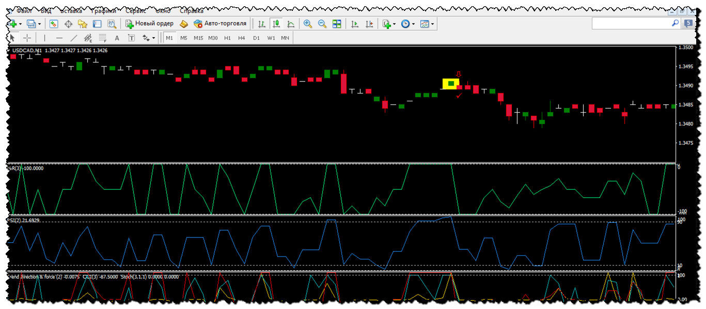
Task: Switch chart to candlesticks mode
Action: 276,24
